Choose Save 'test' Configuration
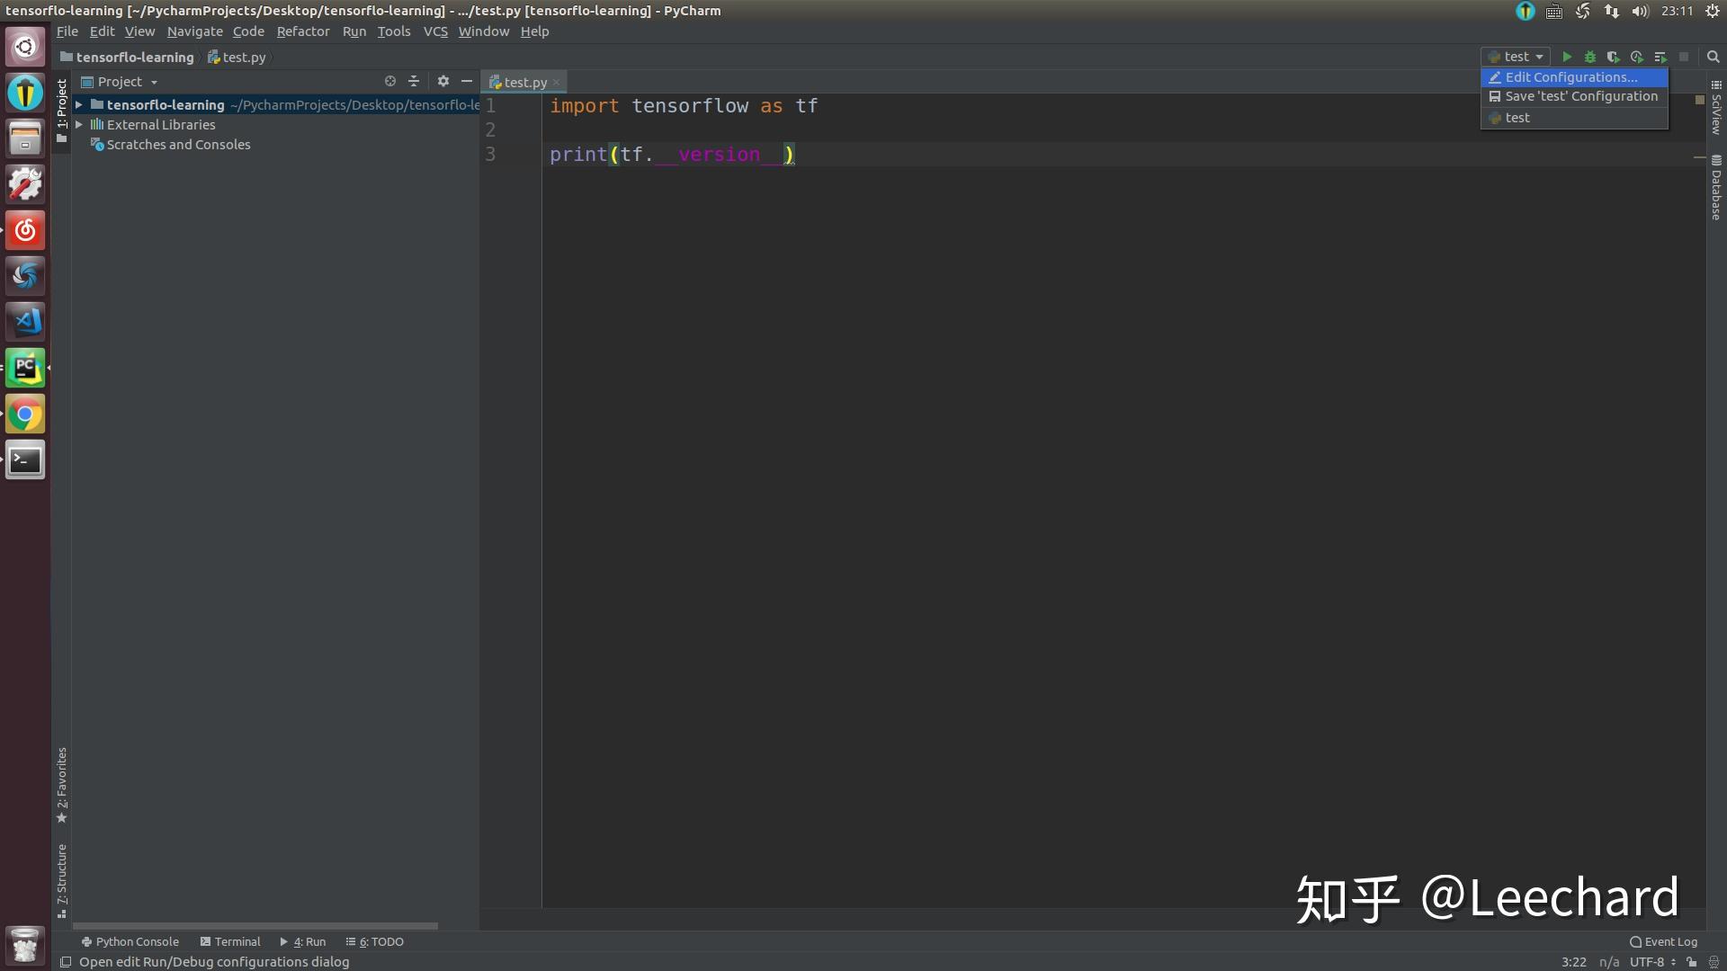This screenshot has width=1727, height=971. click(1574, 96)
